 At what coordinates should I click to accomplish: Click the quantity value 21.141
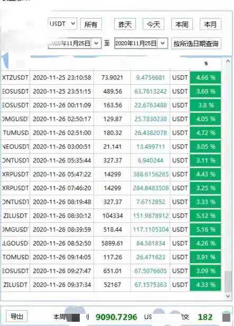(112, 147)
